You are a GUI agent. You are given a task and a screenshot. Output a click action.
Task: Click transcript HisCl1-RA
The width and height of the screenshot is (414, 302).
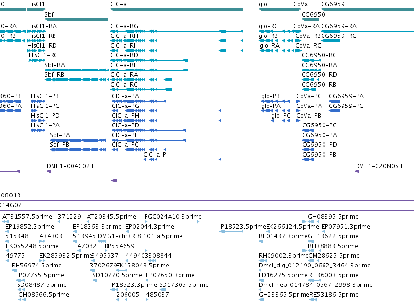[36, 31]
